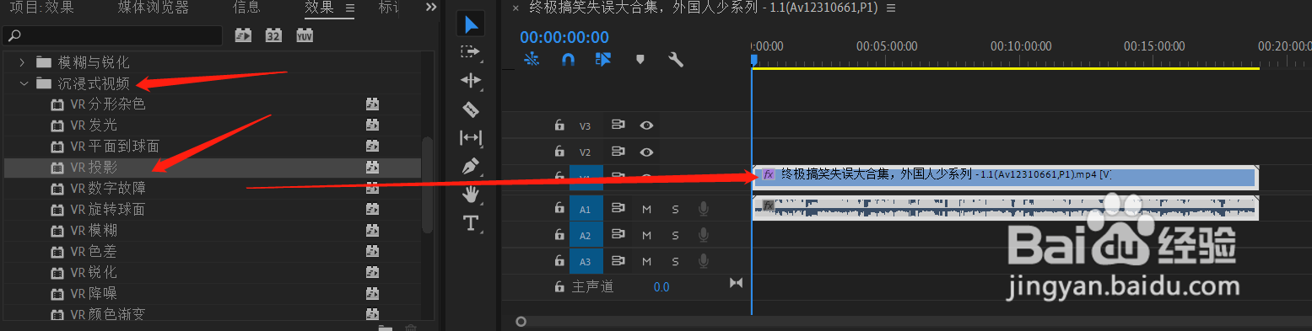Click the Add Marker icon in timeline
1312x331 pixels.
tap(640, 60)
